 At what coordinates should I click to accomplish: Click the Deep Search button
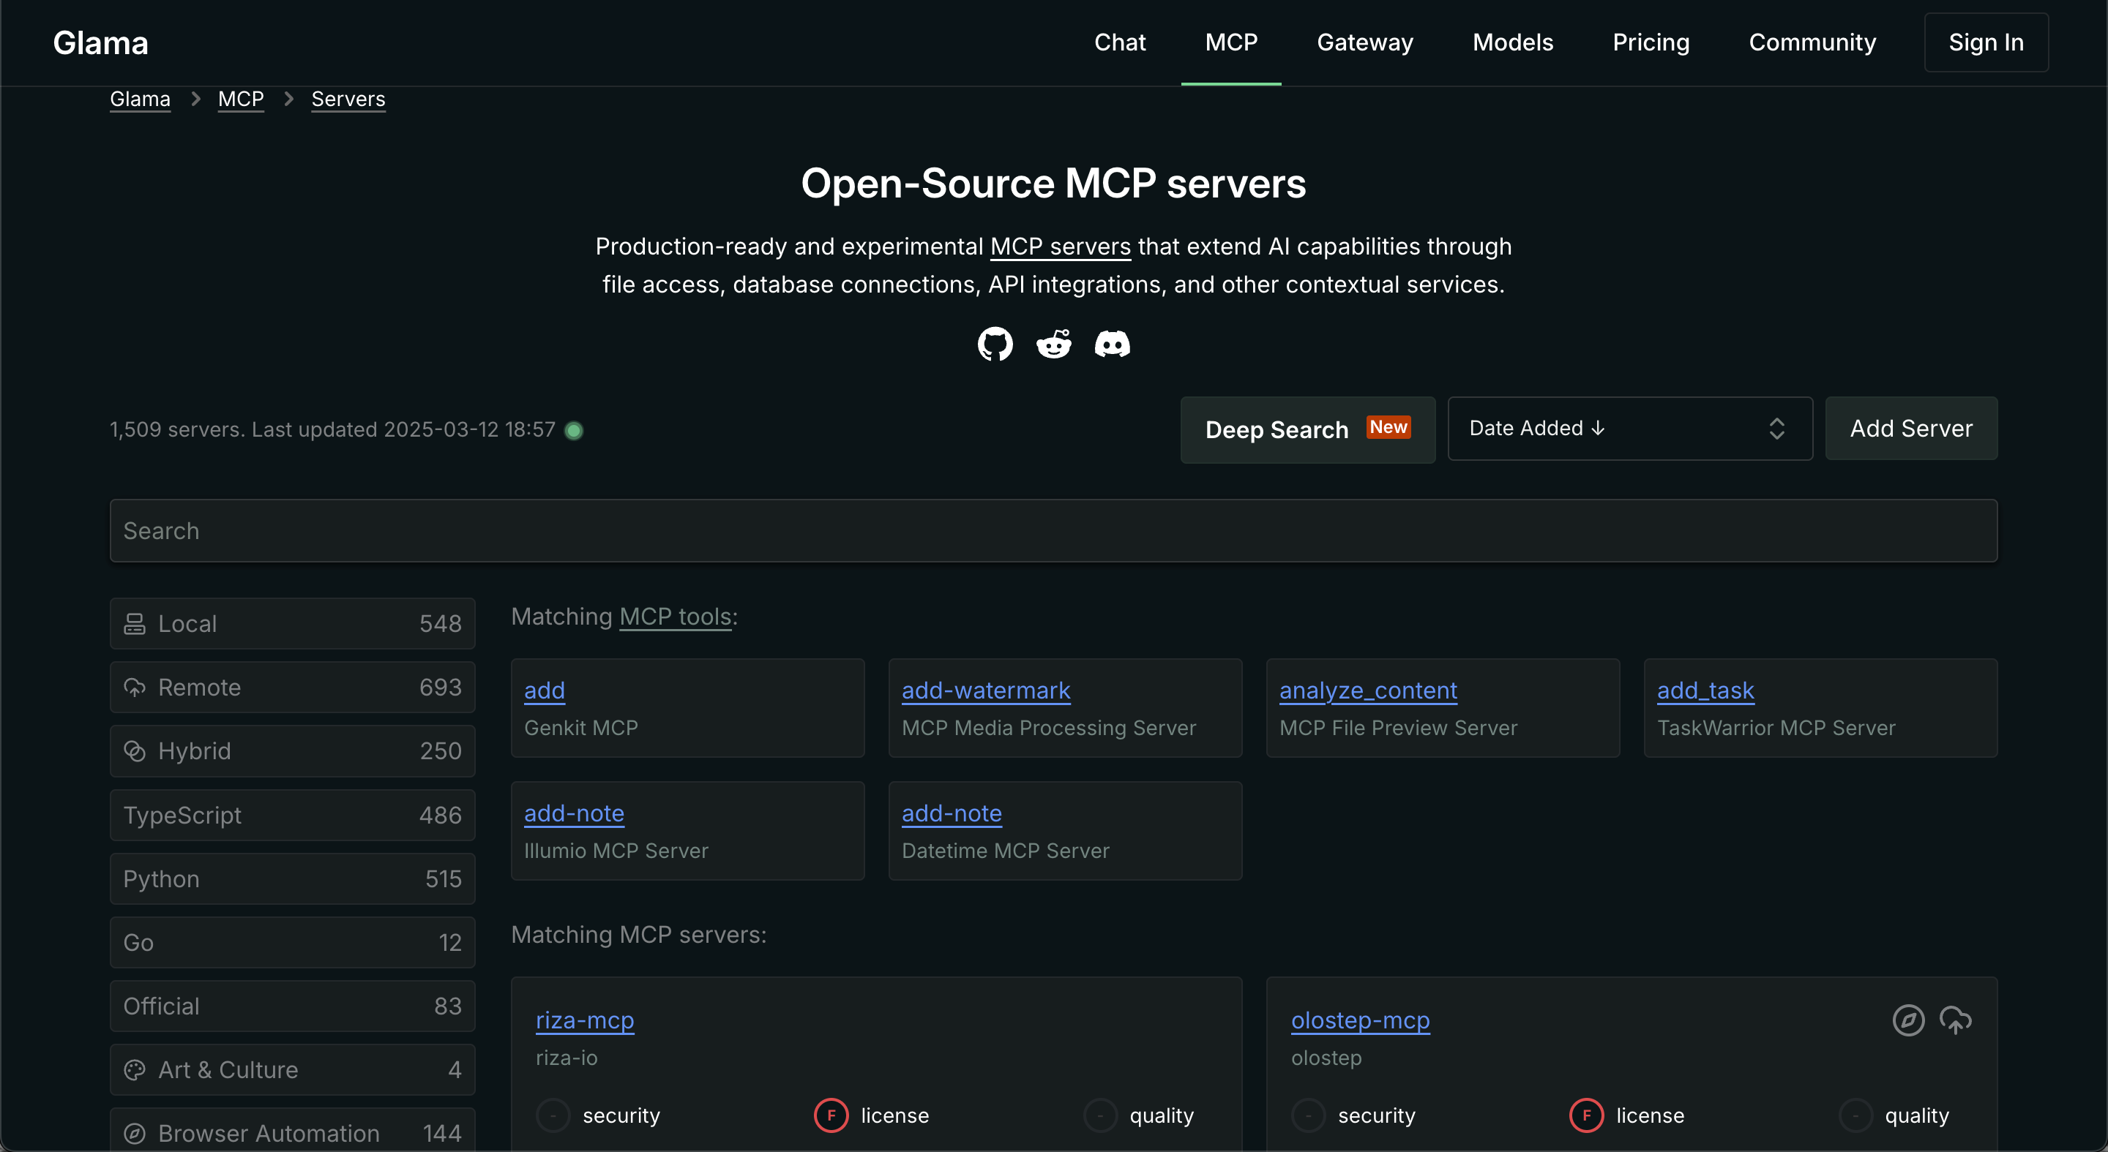click(x=1307, y=430)
